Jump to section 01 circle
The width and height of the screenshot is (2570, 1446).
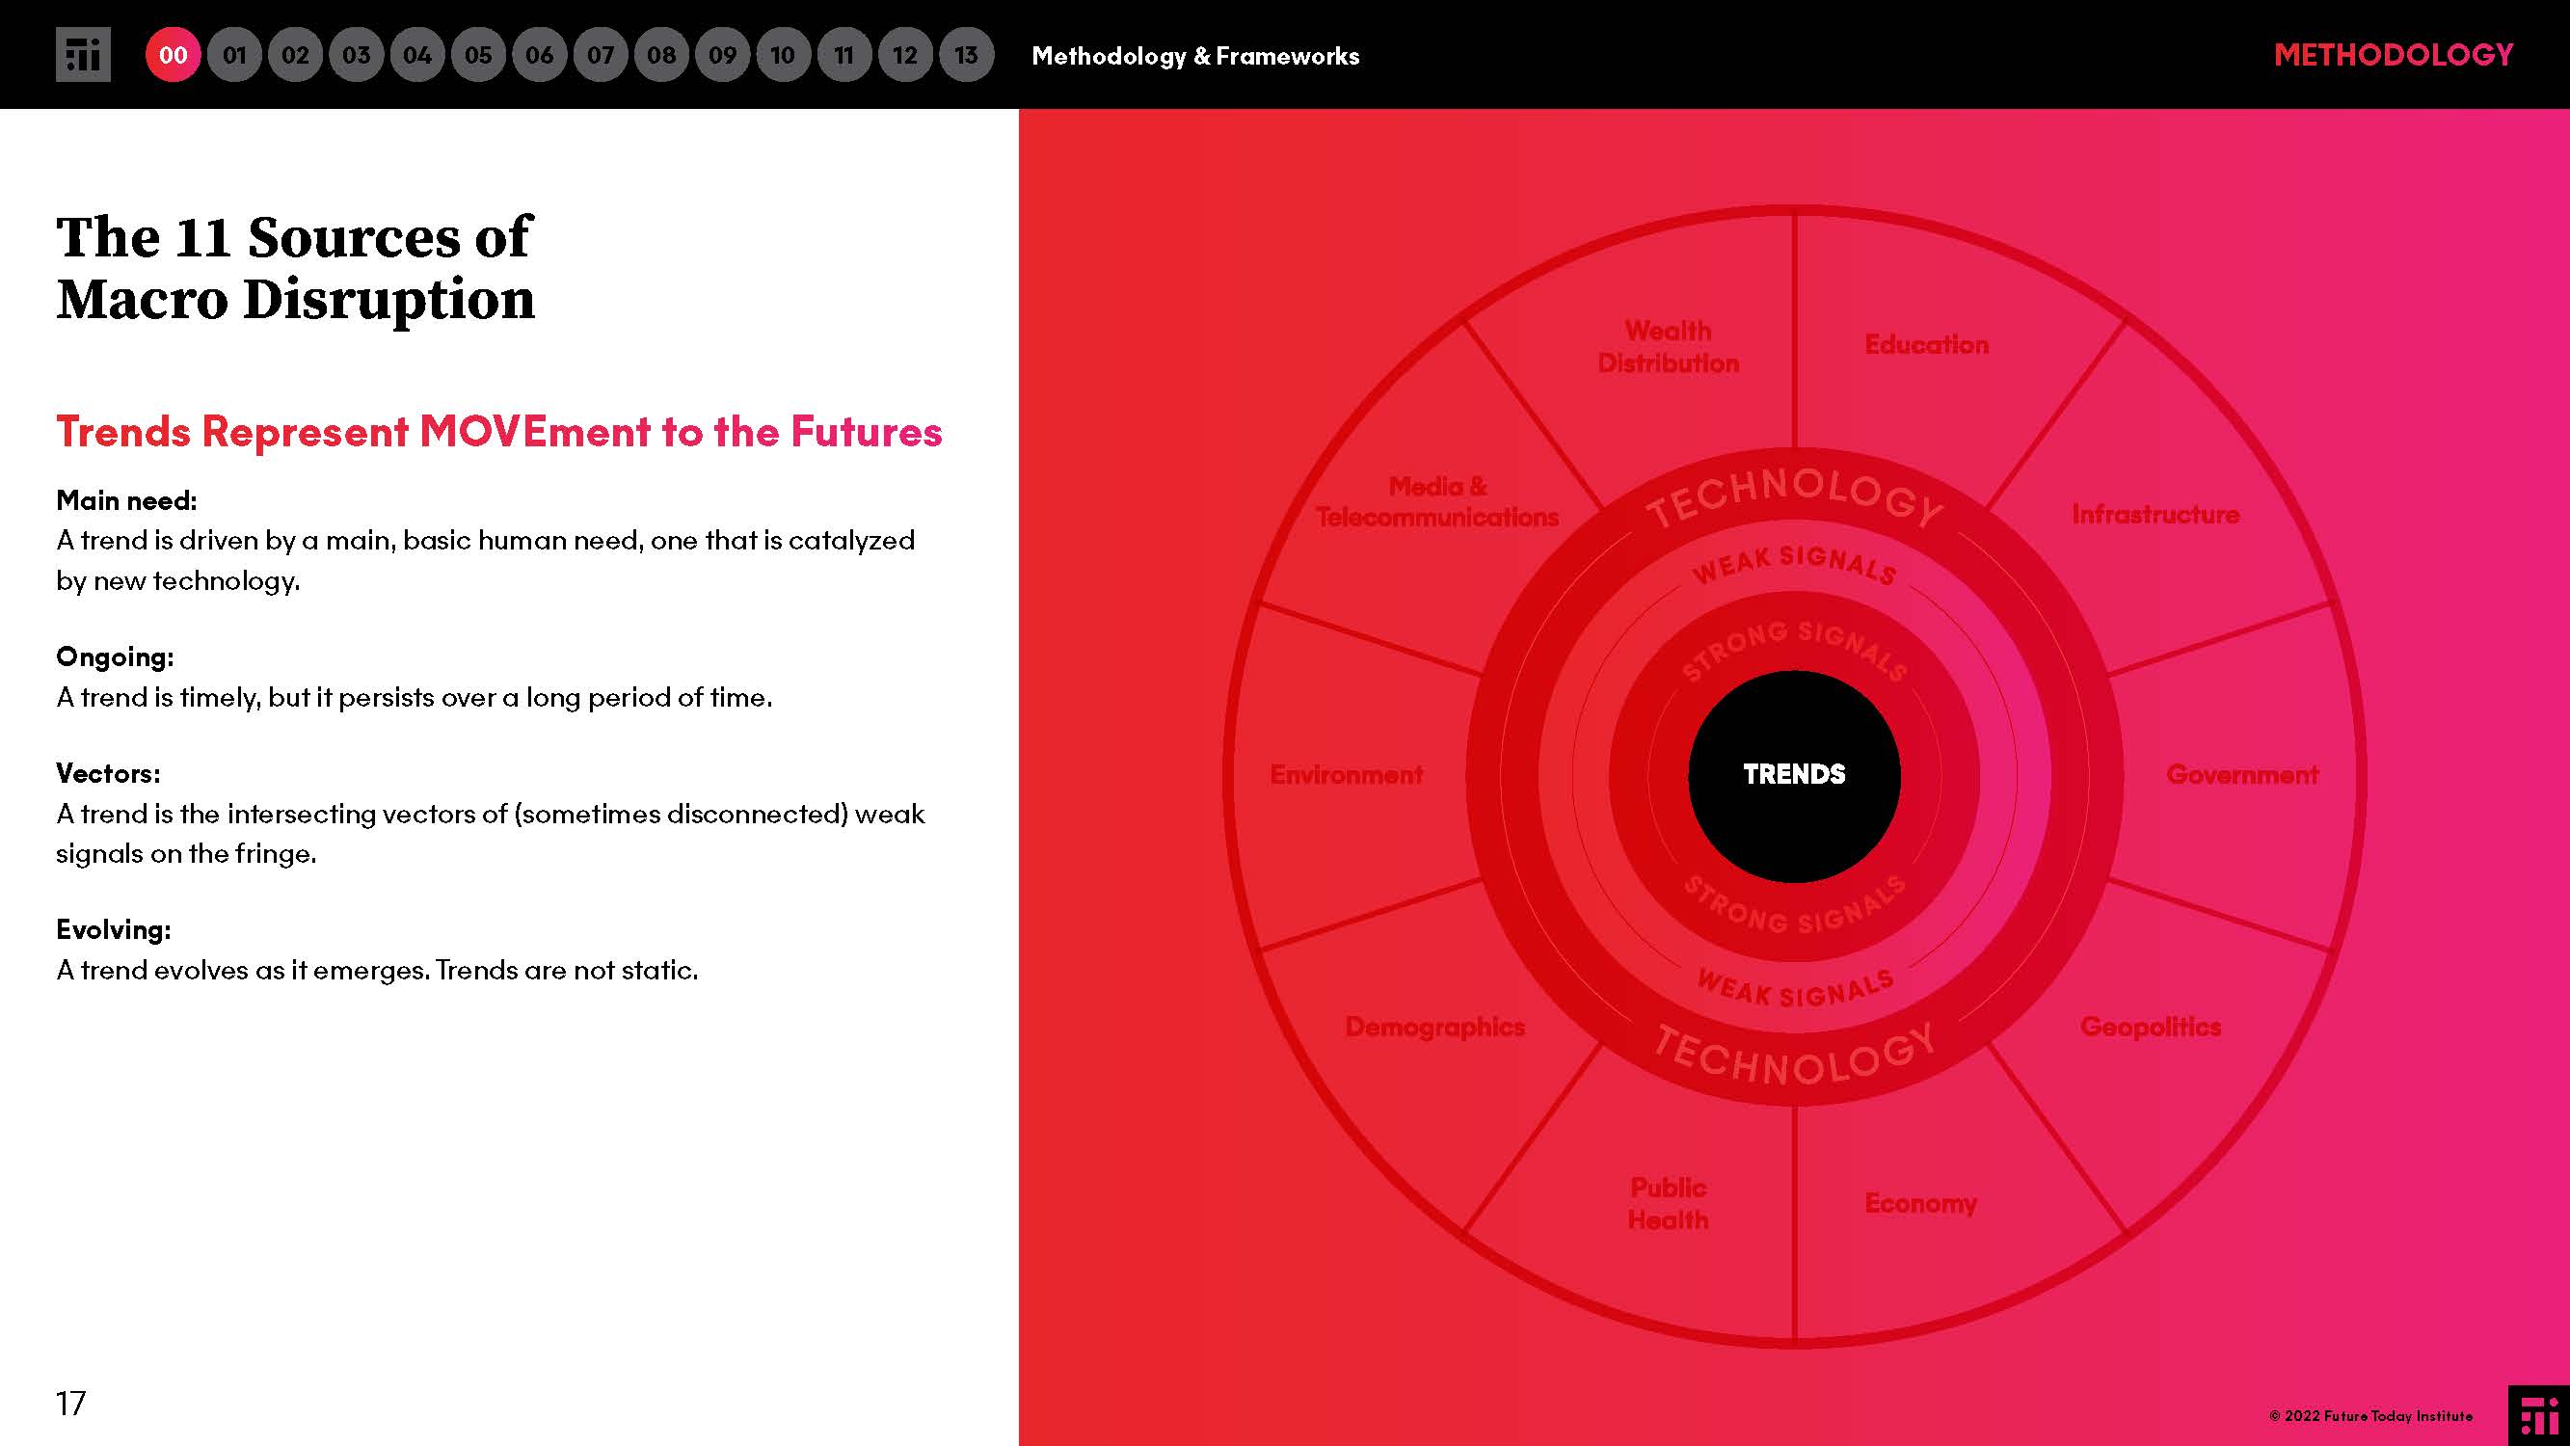pyautogui.click(x=234, y=55)
